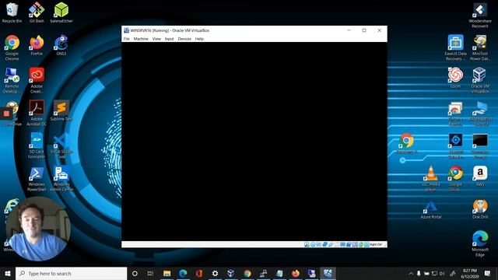Select the MiniTool Power Data shortcut
The width and height of the screenshot is (498, 280).
coord(480,47)
